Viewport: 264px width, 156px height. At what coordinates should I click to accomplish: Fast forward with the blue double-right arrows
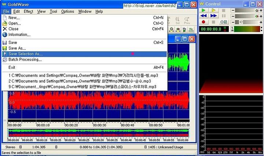pyautogui.click(x=213, y=16)
